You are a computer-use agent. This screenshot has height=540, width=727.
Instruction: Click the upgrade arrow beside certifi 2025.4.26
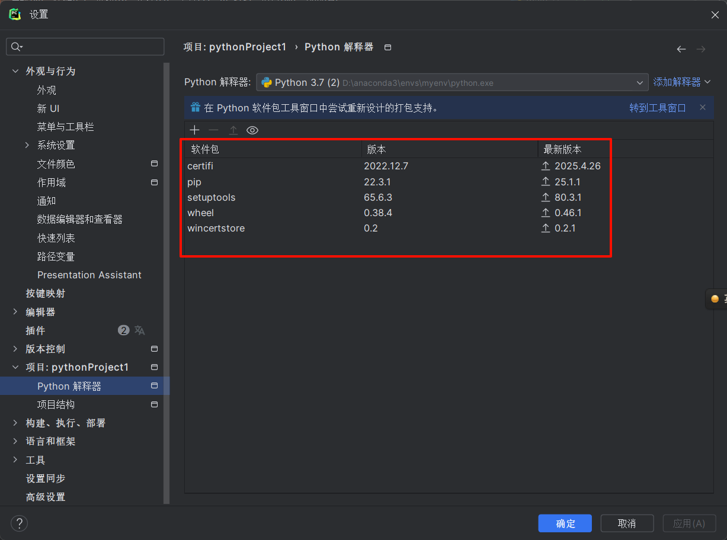546,166
